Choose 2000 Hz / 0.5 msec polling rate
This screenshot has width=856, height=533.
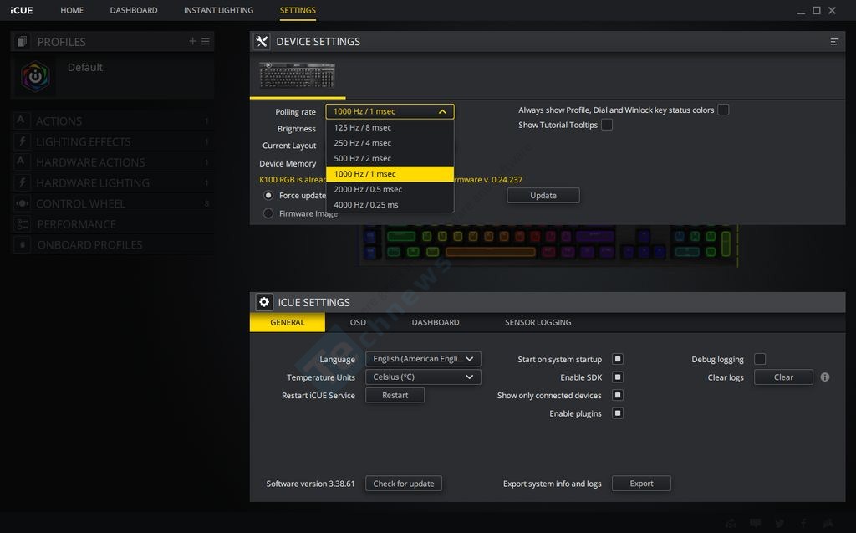pos(390,189)
